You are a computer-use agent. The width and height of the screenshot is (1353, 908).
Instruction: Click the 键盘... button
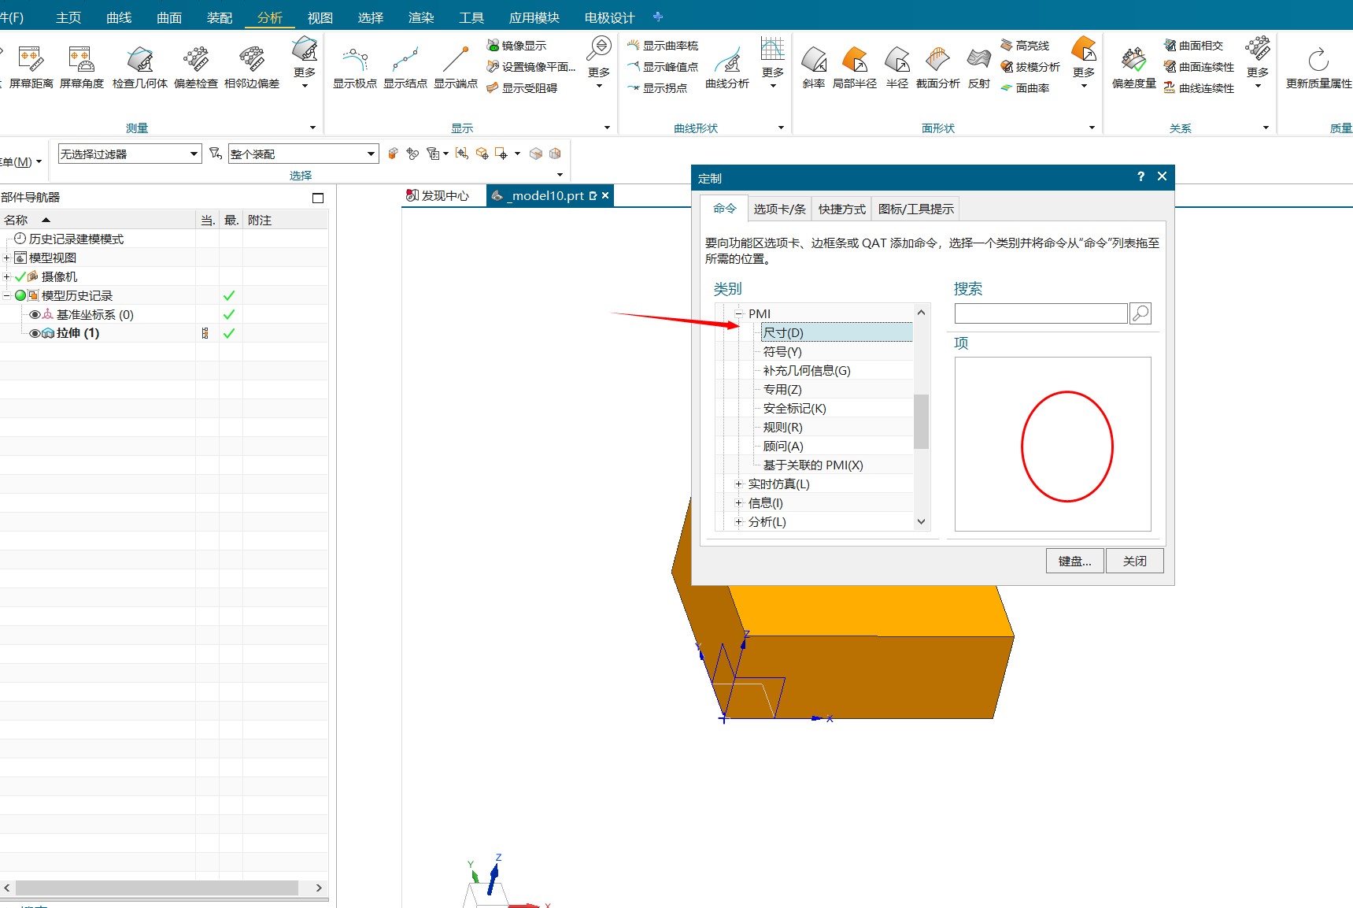1074,561
